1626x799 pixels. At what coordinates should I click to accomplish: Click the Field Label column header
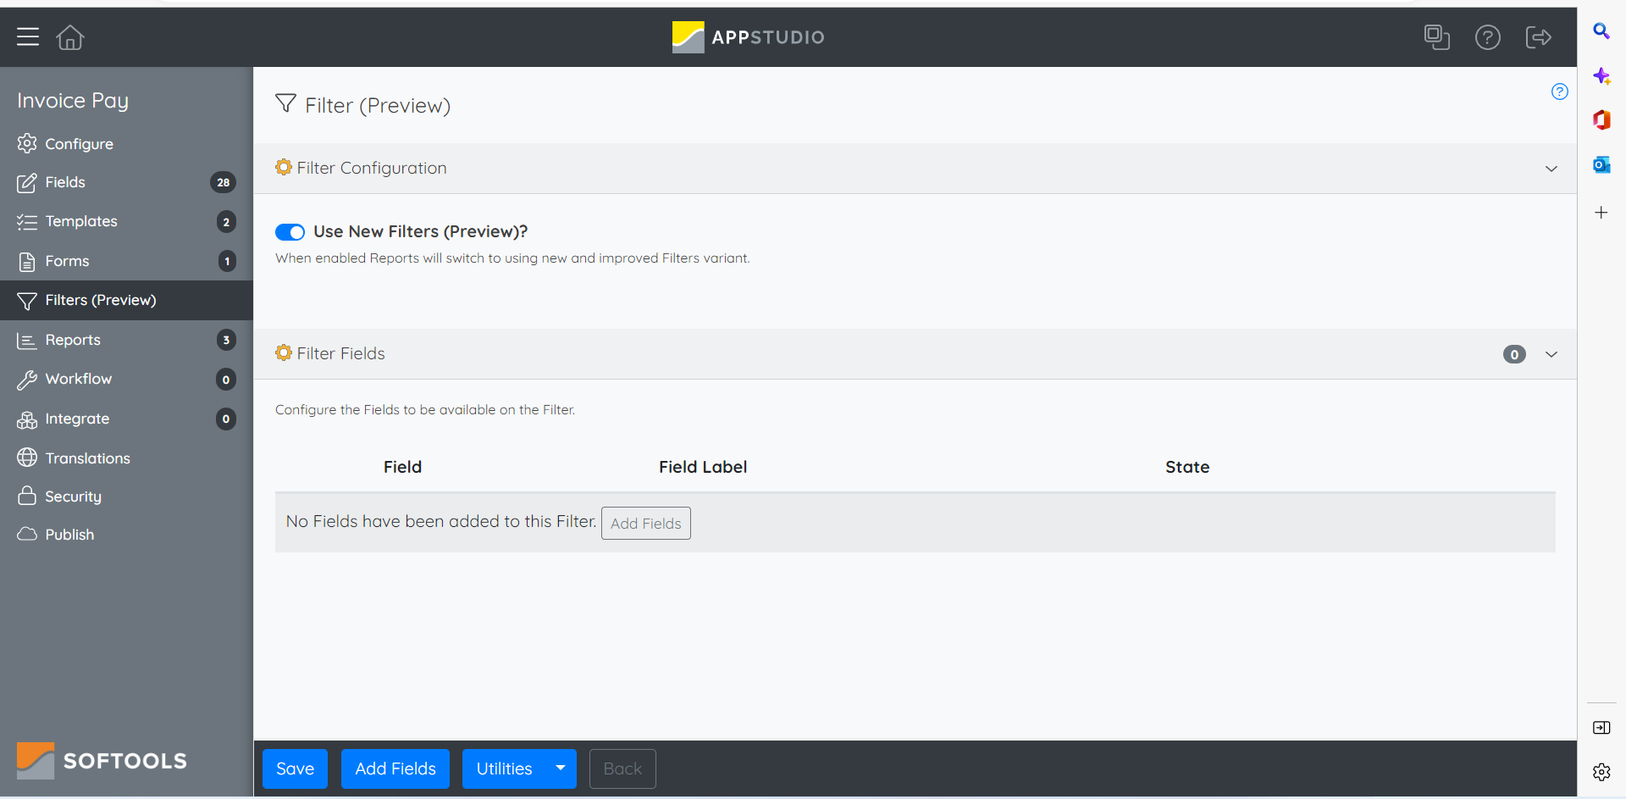(703, 467)
